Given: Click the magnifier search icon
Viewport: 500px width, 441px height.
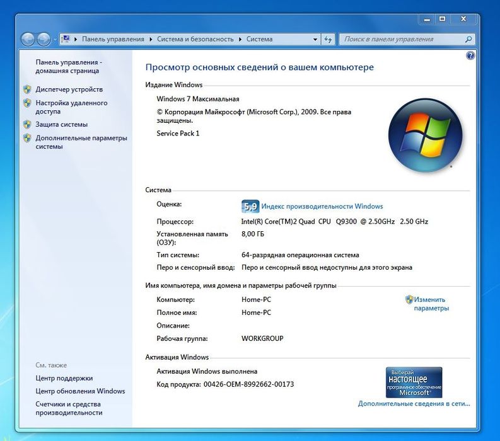Looking at the screenshot, I should tap(468, 39).
